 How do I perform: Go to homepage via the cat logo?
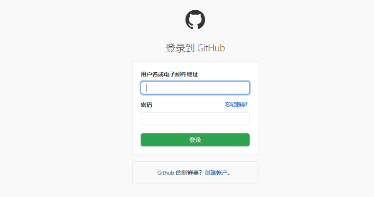coord(195,20)
